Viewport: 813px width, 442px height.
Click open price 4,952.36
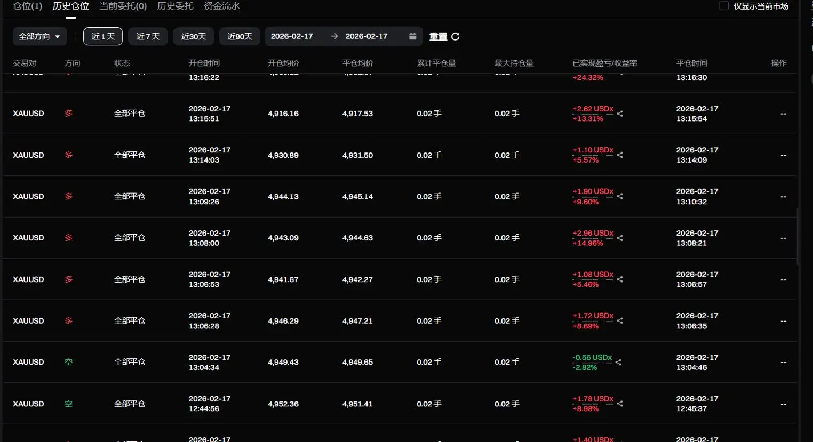pos(283,404)
